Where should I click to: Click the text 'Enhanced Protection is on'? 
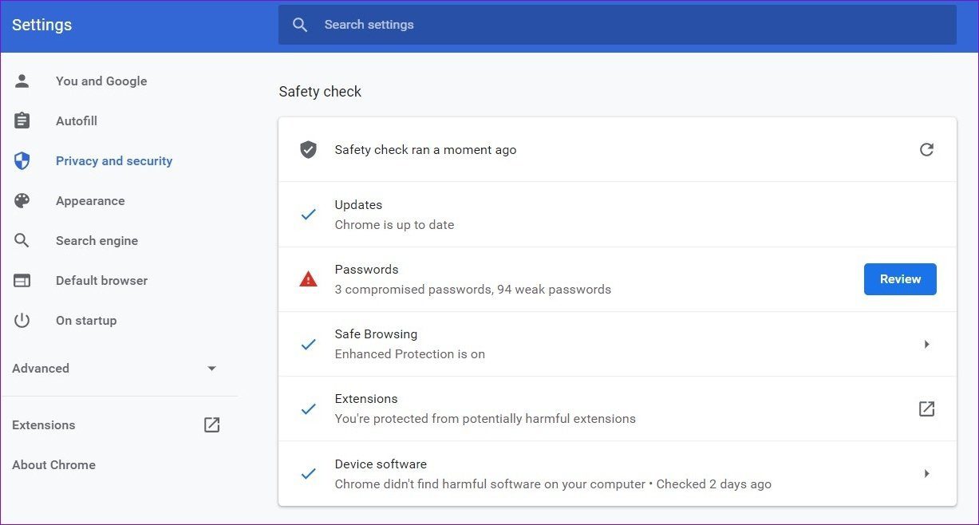(410, 354)
